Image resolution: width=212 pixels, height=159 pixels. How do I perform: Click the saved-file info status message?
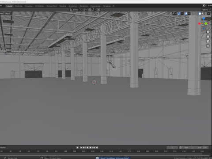(113, 158)
